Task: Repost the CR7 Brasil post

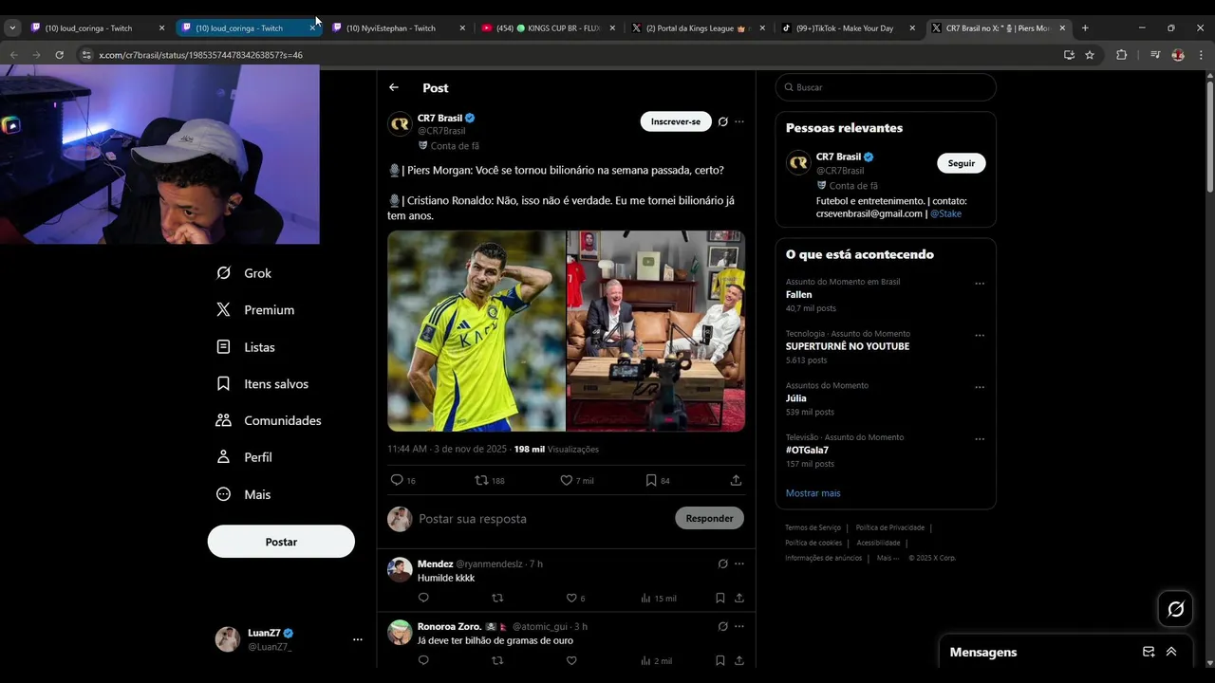Action: point(481,480)
